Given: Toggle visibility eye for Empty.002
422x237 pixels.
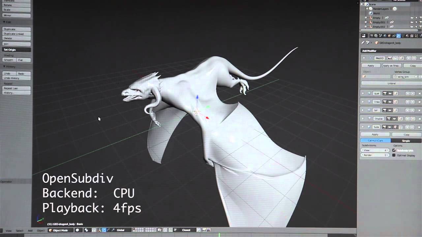Looking at the screenshot, I should 412,27.
